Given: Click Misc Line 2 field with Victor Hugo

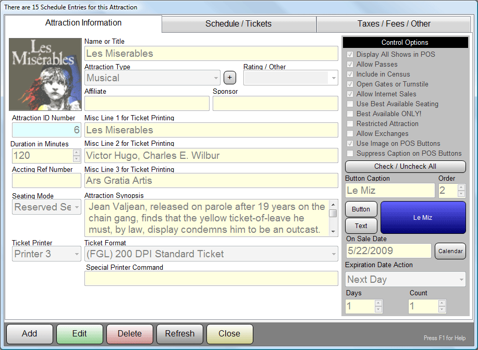Looking at the screenshot, I should 211,156.
